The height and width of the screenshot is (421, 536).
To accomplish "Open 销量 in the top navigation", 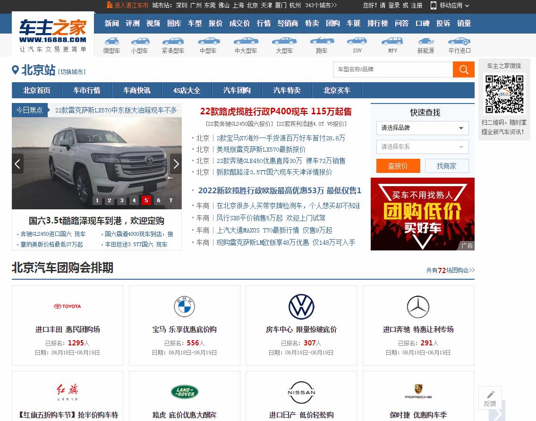I will (464, 23).
